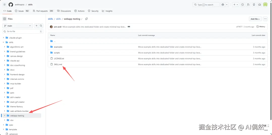The width and height of the screenshot is (272, 135).
Task: Expand the brand-guidelines folder
Action: [x=5, y=51]
